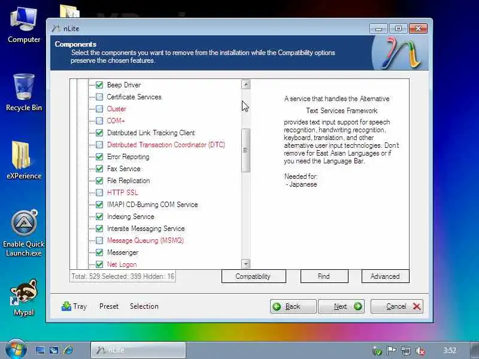Check the HTTP SSL checkbox
This screenshot has width=479, height=359.
[x=99, y=193]
